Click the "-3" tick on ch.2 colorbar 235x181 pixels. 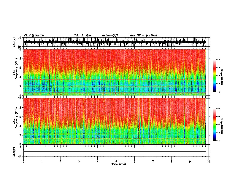tap(219, 109)
